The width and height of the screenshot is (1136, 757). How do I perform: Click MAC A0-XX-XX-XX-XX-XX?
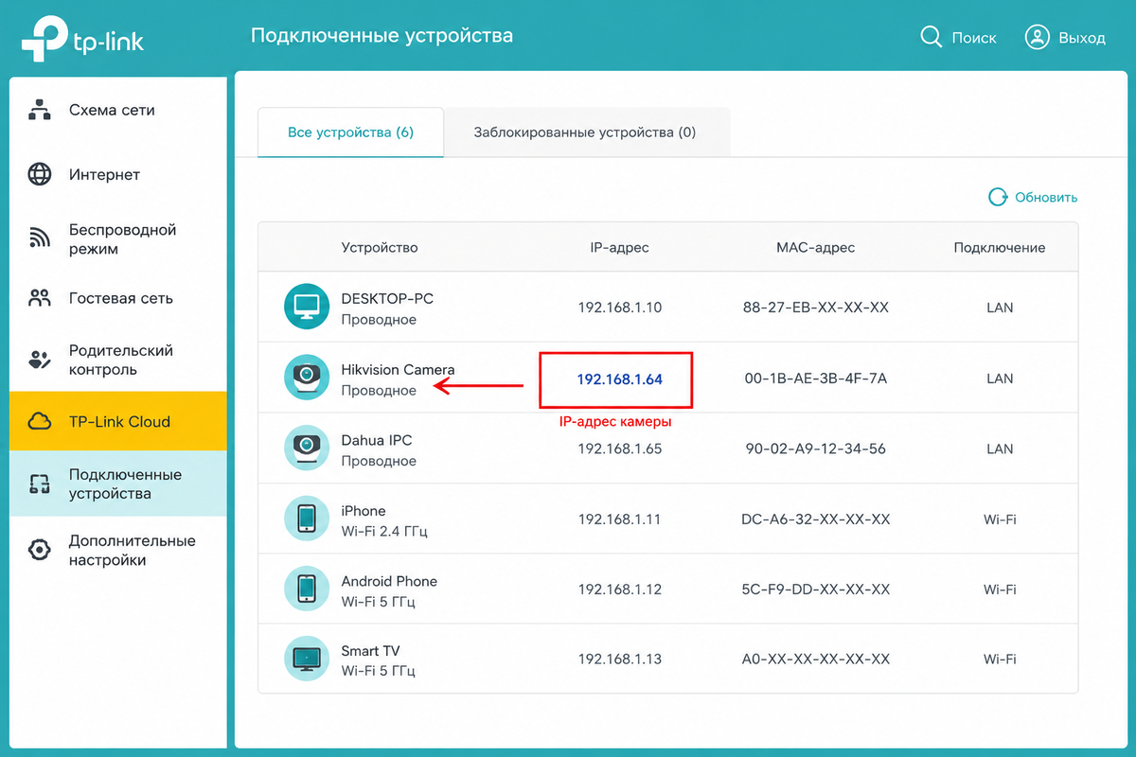pyautogui.click(x=816, y=660)
